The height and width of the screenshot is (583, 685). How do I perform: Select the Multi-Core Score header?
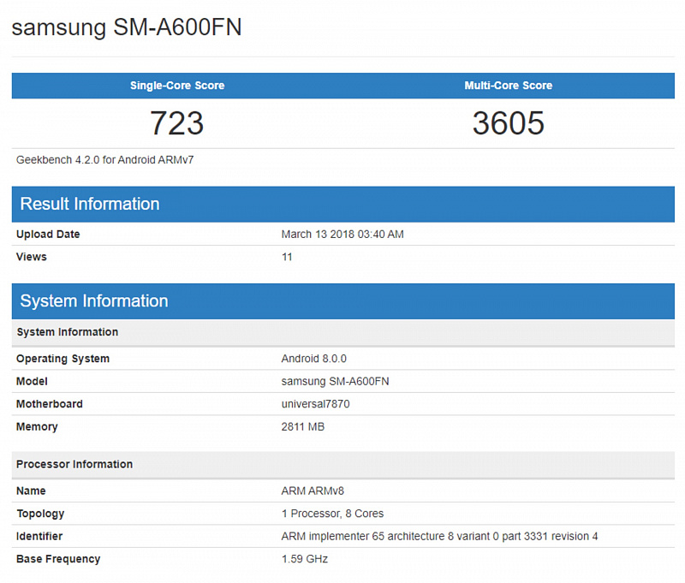click(508, 86)
